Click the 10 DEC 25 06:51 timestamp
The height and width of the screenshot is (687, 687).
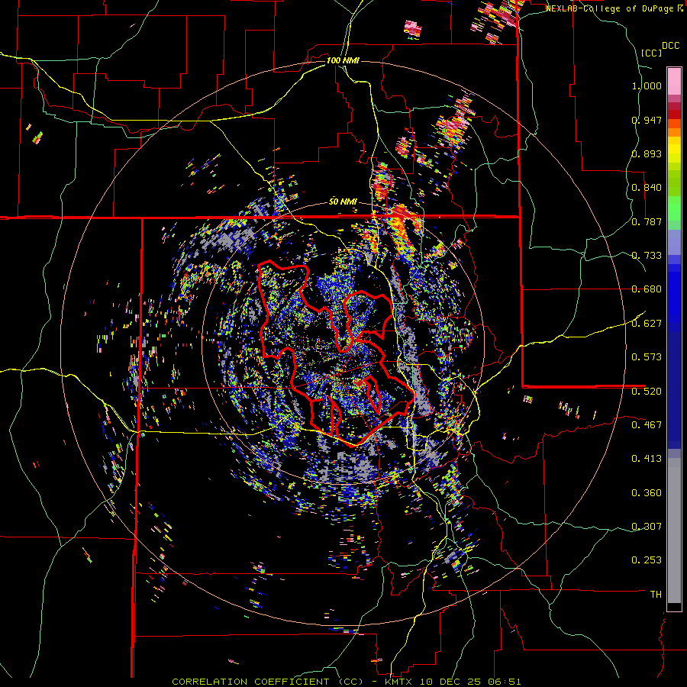coord(471,682)
